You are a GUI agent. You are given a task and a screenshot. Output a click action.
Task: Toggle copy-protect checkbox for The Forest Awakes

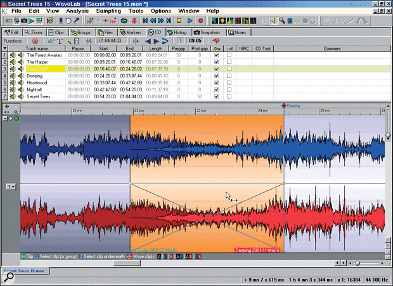(x=217, y=55)
